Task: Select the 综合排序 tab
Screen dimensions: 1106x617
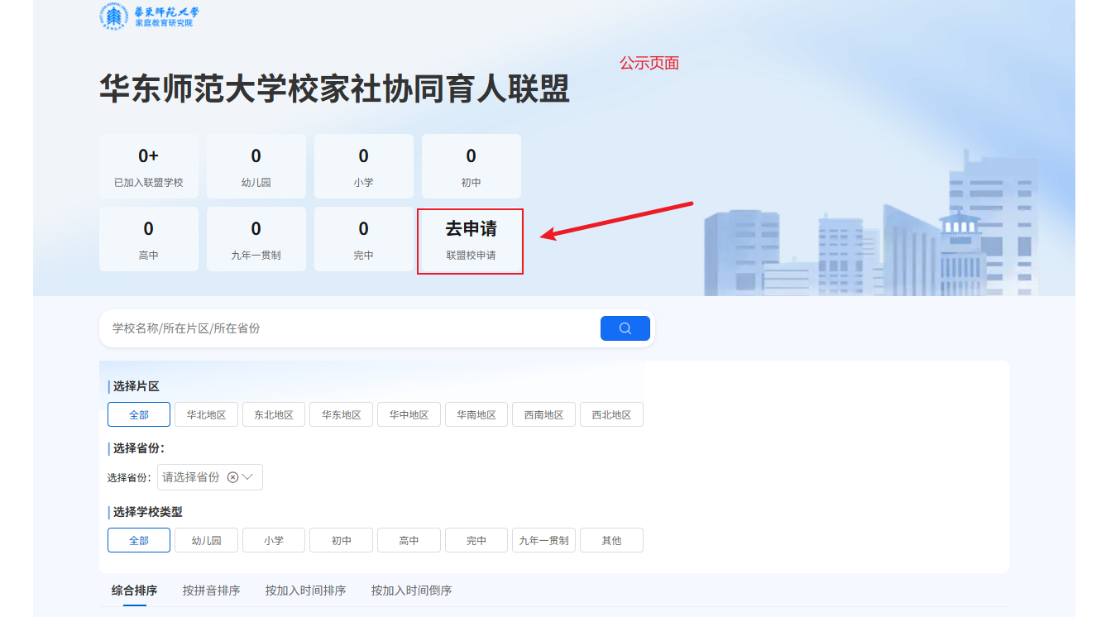Action: pos(134,591)
